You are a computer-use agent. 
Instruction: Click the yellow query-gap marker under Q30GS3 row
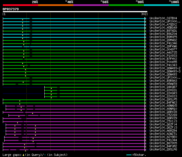coord(51,98)
